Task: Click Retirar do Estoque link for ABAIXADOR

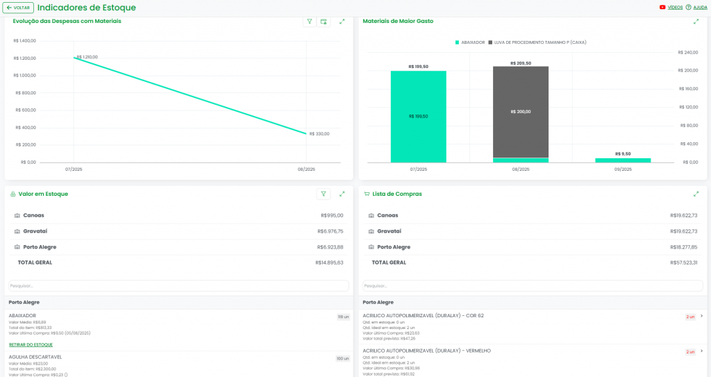Action: coord(31,345)
